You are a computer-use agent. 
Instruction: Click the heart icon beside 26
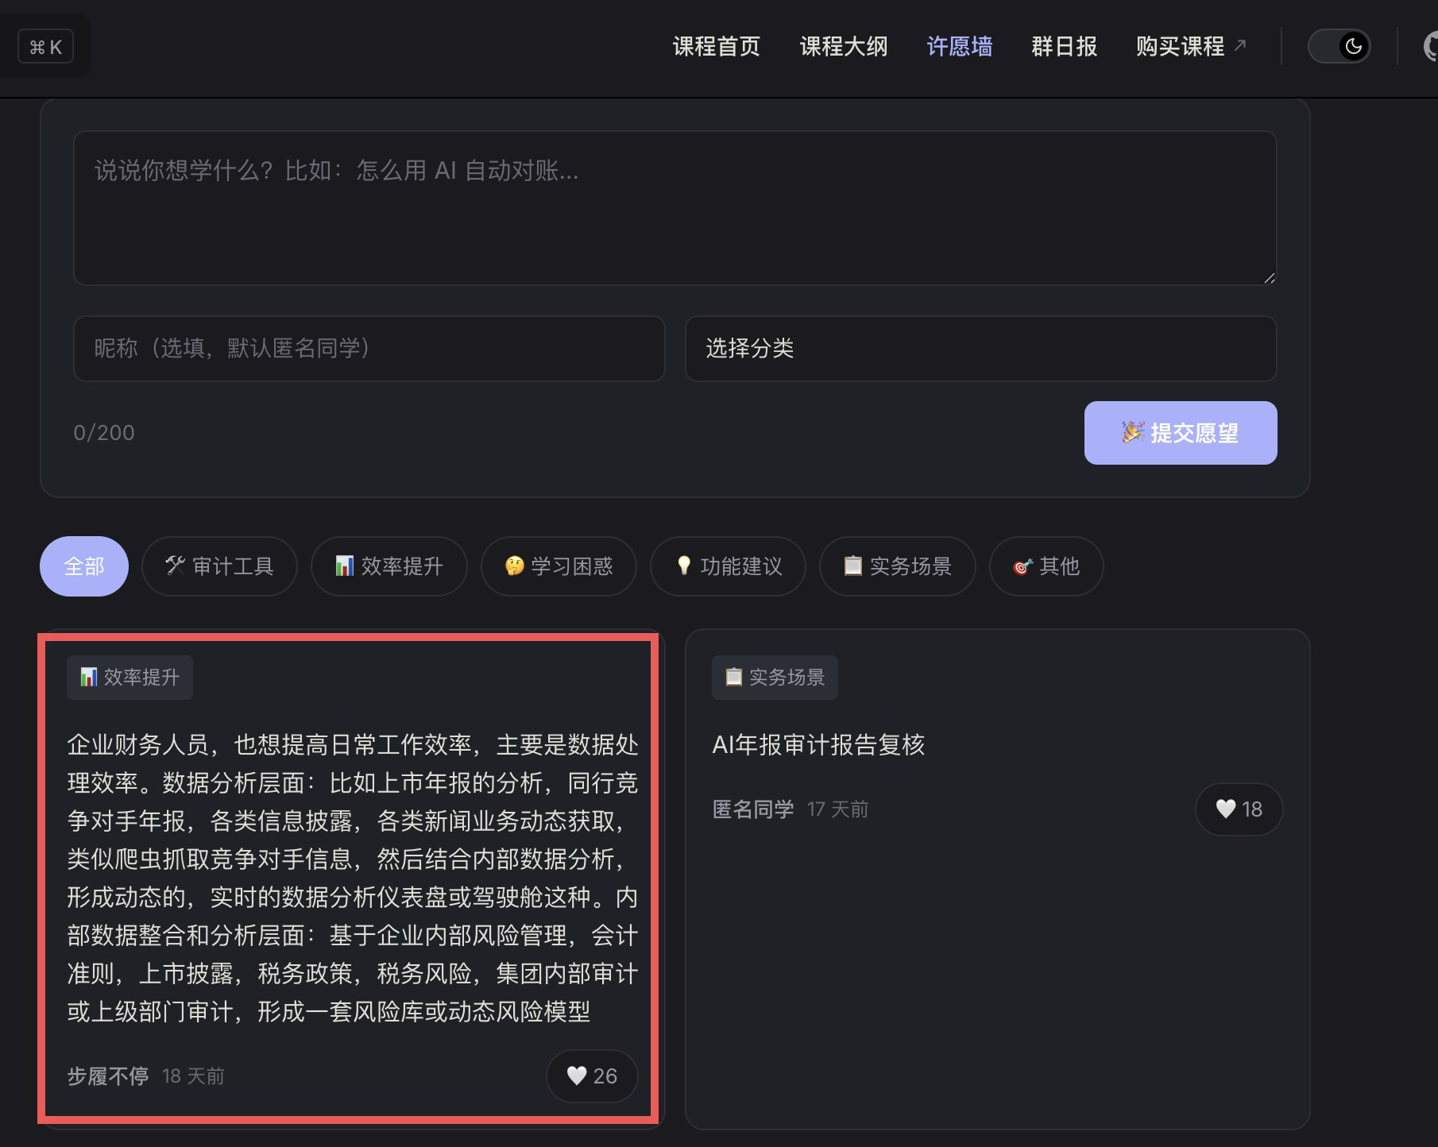pos(577,1076)
